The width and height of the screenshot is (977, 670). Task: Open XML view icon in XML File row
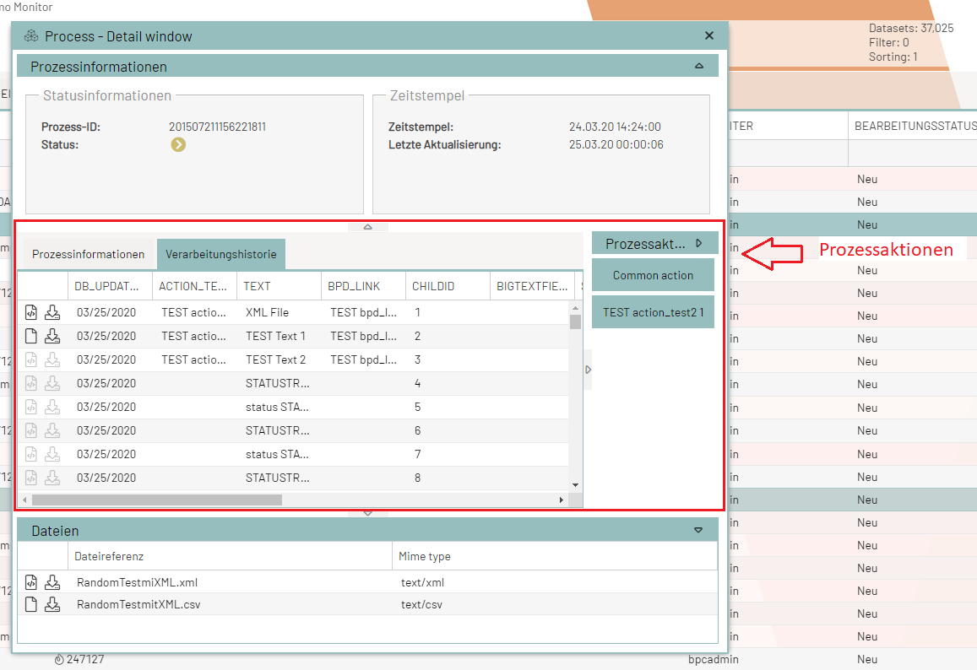(x=31, y=312)
